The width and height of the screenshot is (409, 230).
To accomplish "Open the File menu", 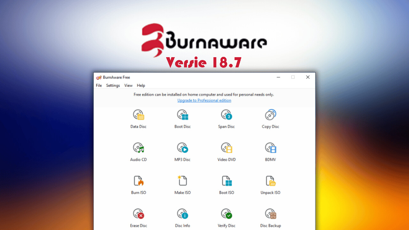I will click(x=99, y=86).
